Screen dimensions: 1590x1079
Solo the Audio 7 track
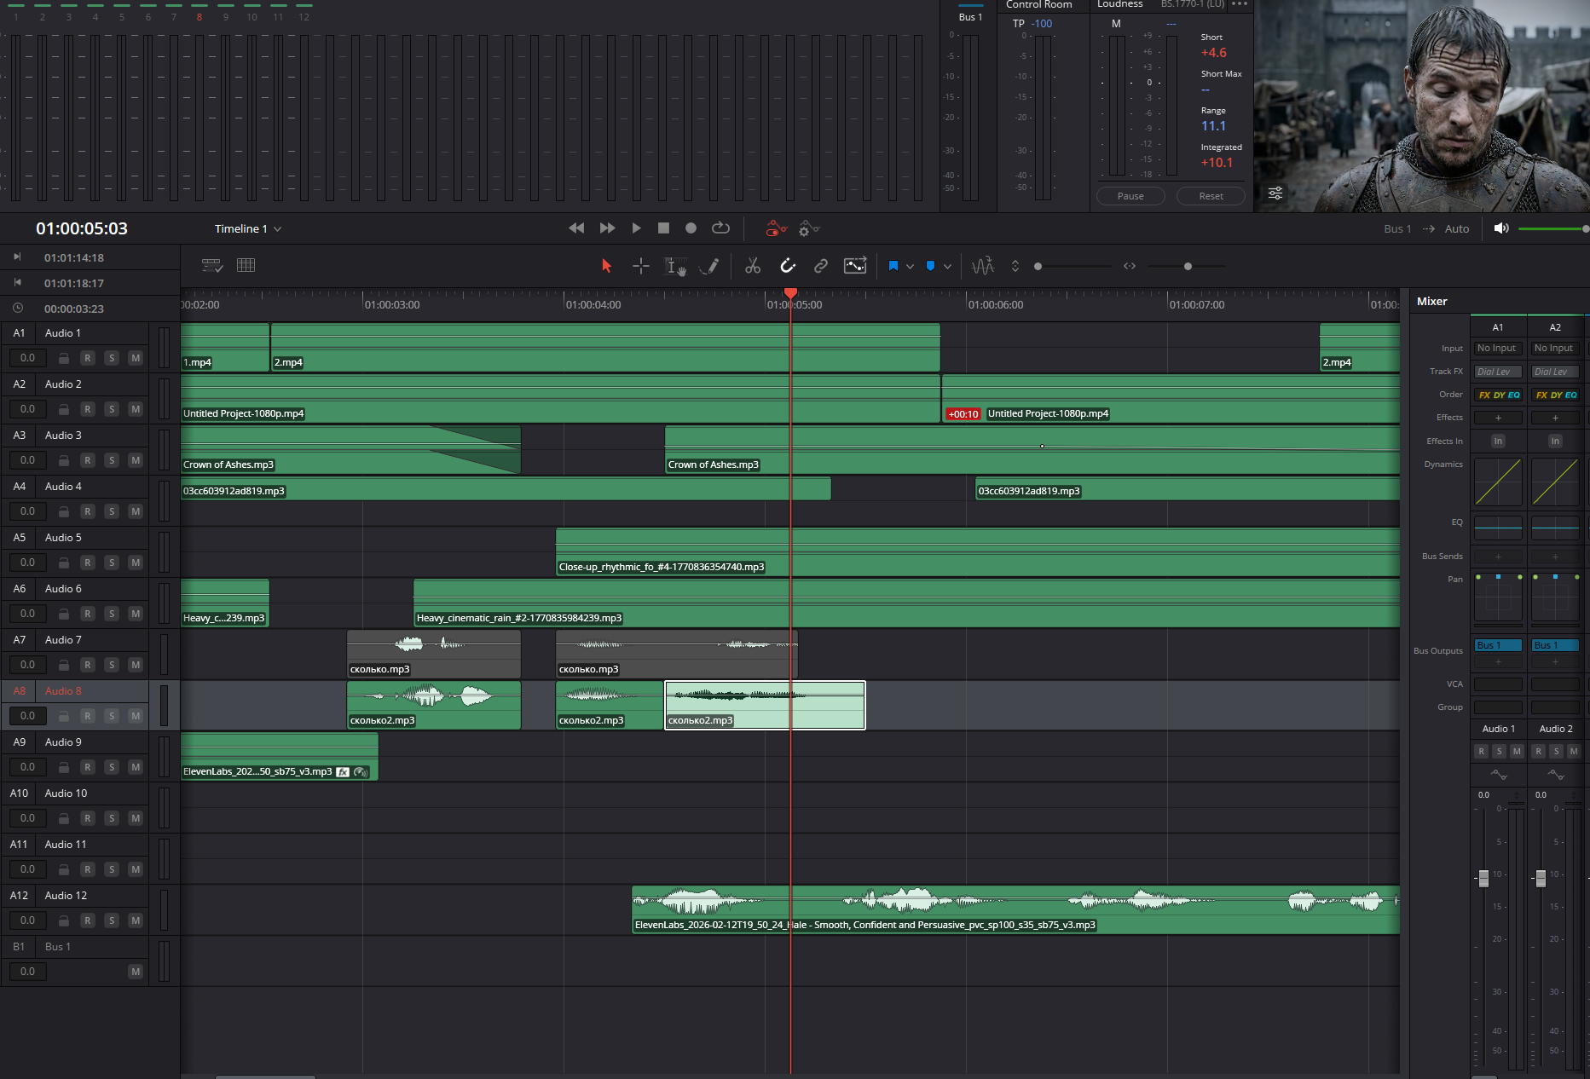click(112, 665)
